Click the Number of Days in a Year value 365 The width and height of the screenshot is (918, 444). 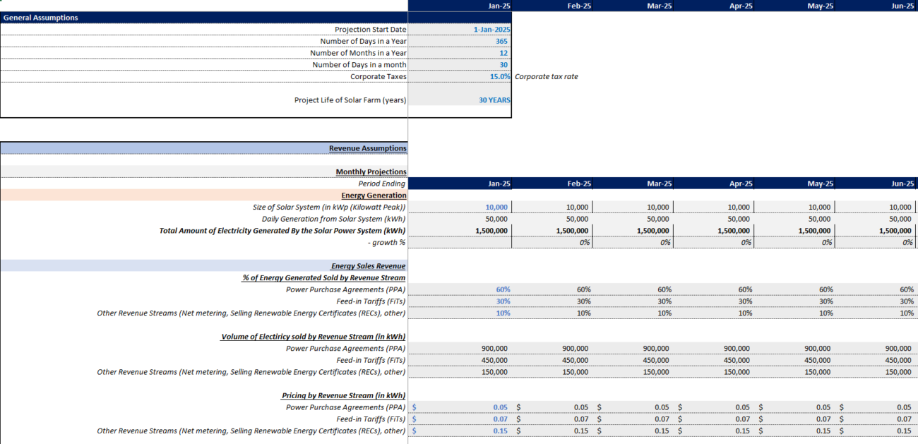[x=460, y=41]
